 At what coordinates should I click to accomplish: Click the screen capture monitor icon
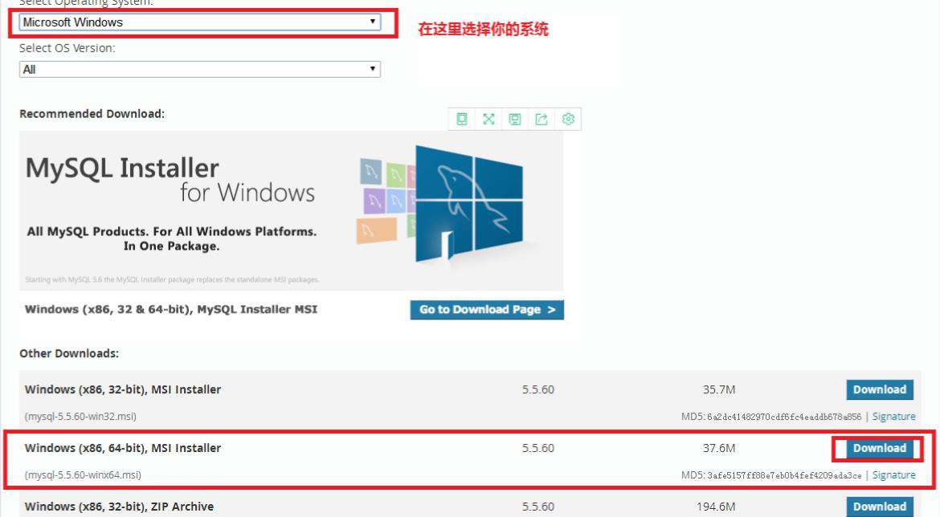tap(515, 119)
